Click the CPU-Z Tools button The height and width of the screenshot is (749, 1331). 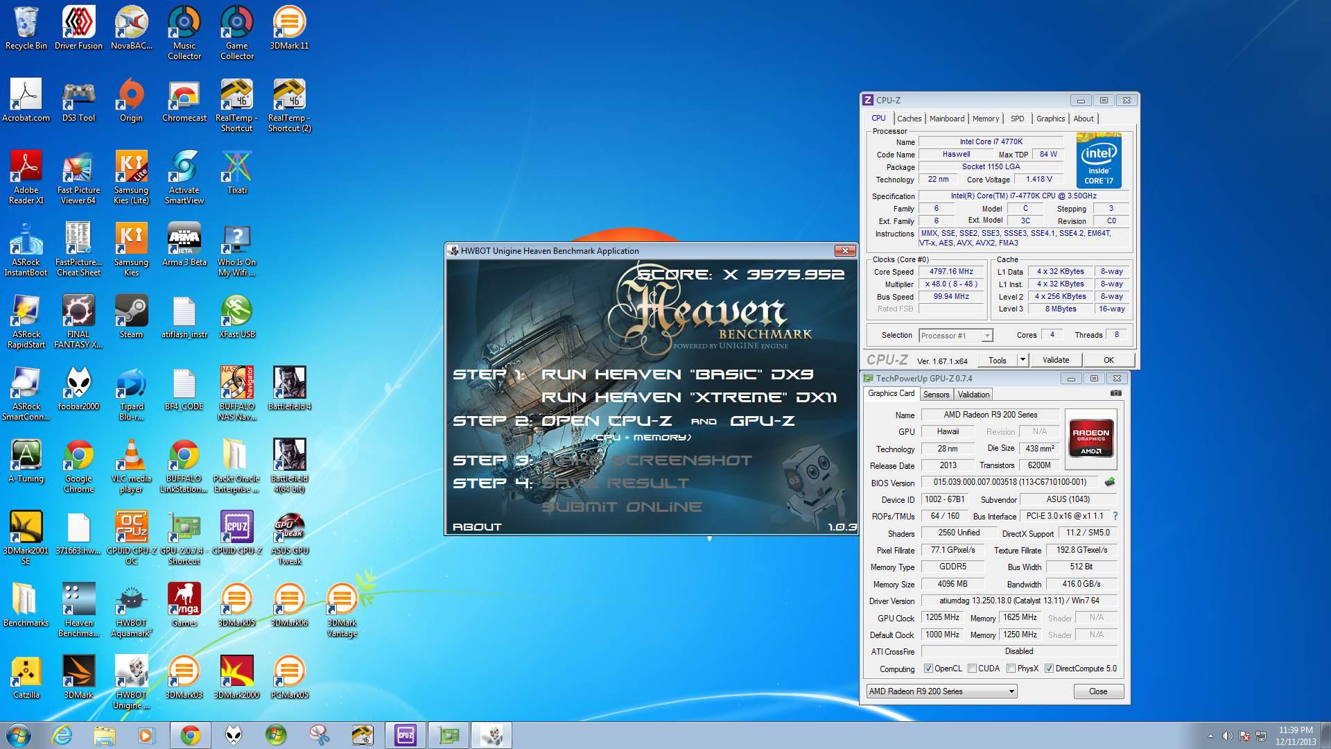[997, 360]
